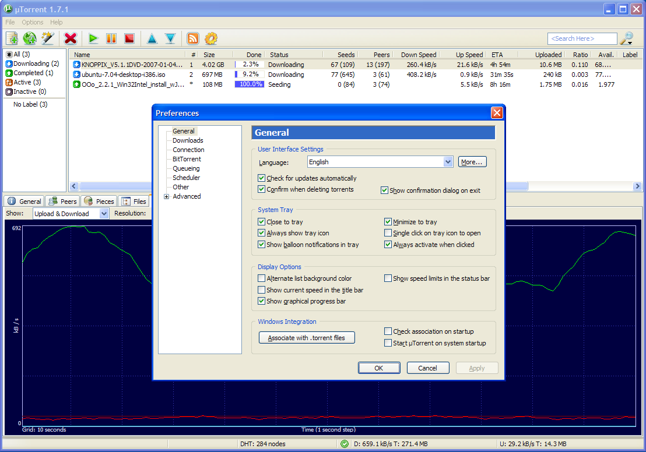Switch to the Peers tab
This screenshot has width=646, height=452.
tap(62, 202)
